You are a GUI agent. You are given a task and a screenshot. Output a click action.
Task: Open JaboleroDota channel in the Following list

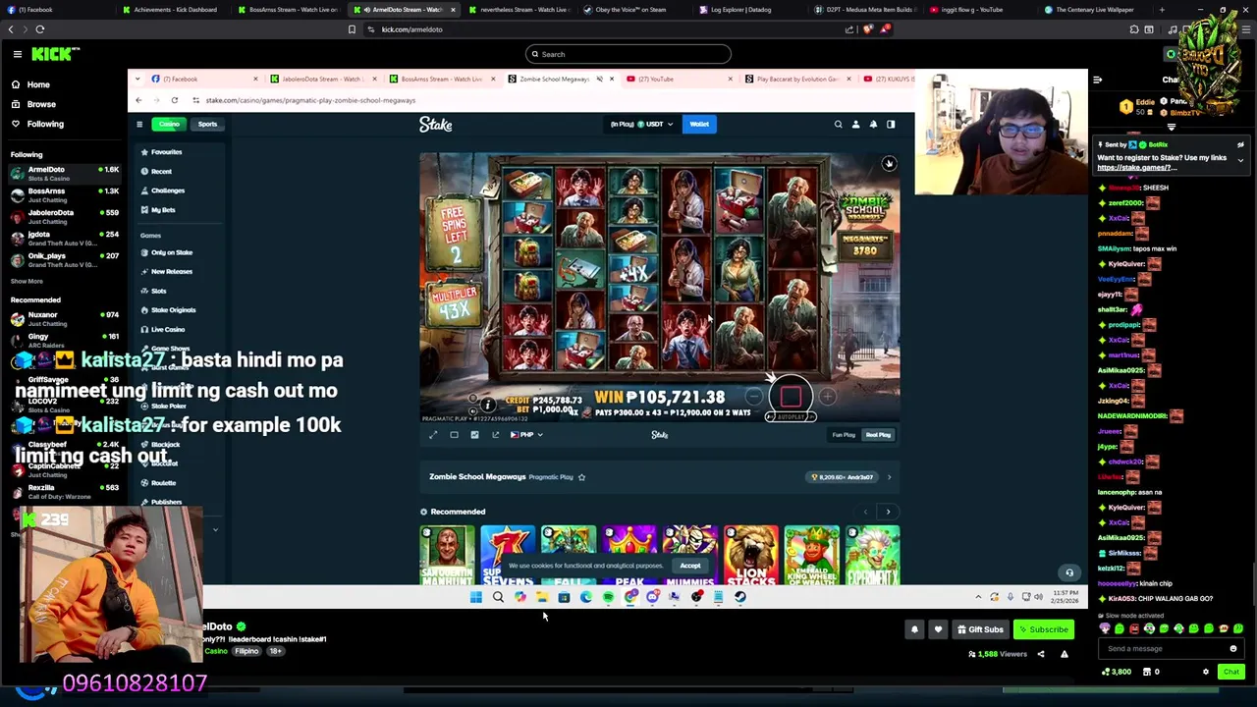(65, 216)
